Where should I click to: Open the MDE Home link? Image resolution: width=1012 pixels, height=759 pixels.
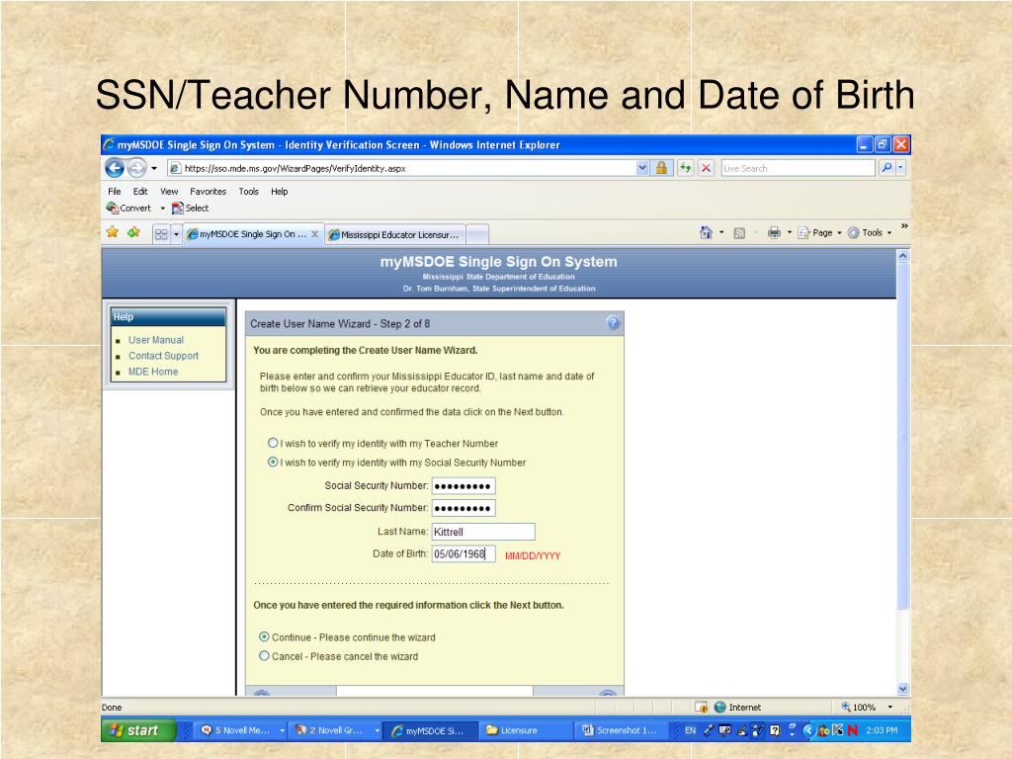click(153, 372)
